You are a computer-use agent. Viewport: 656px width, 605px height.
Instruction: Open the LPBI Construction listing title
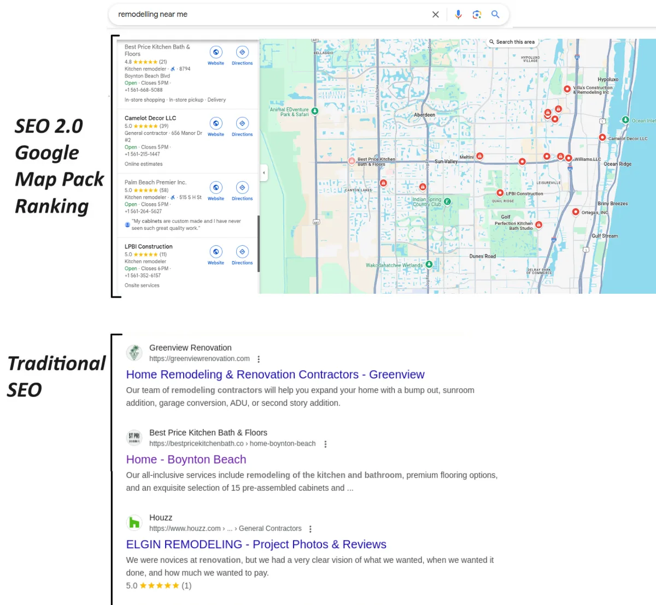point(148,247)
